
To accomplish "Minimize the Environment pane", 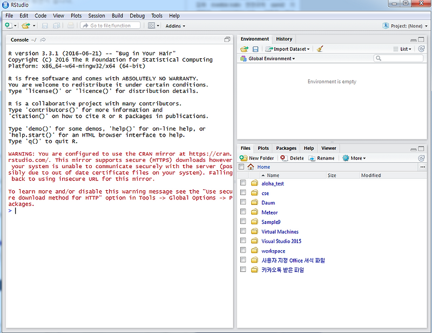I will pyautogui.click(x=413, y=39).
